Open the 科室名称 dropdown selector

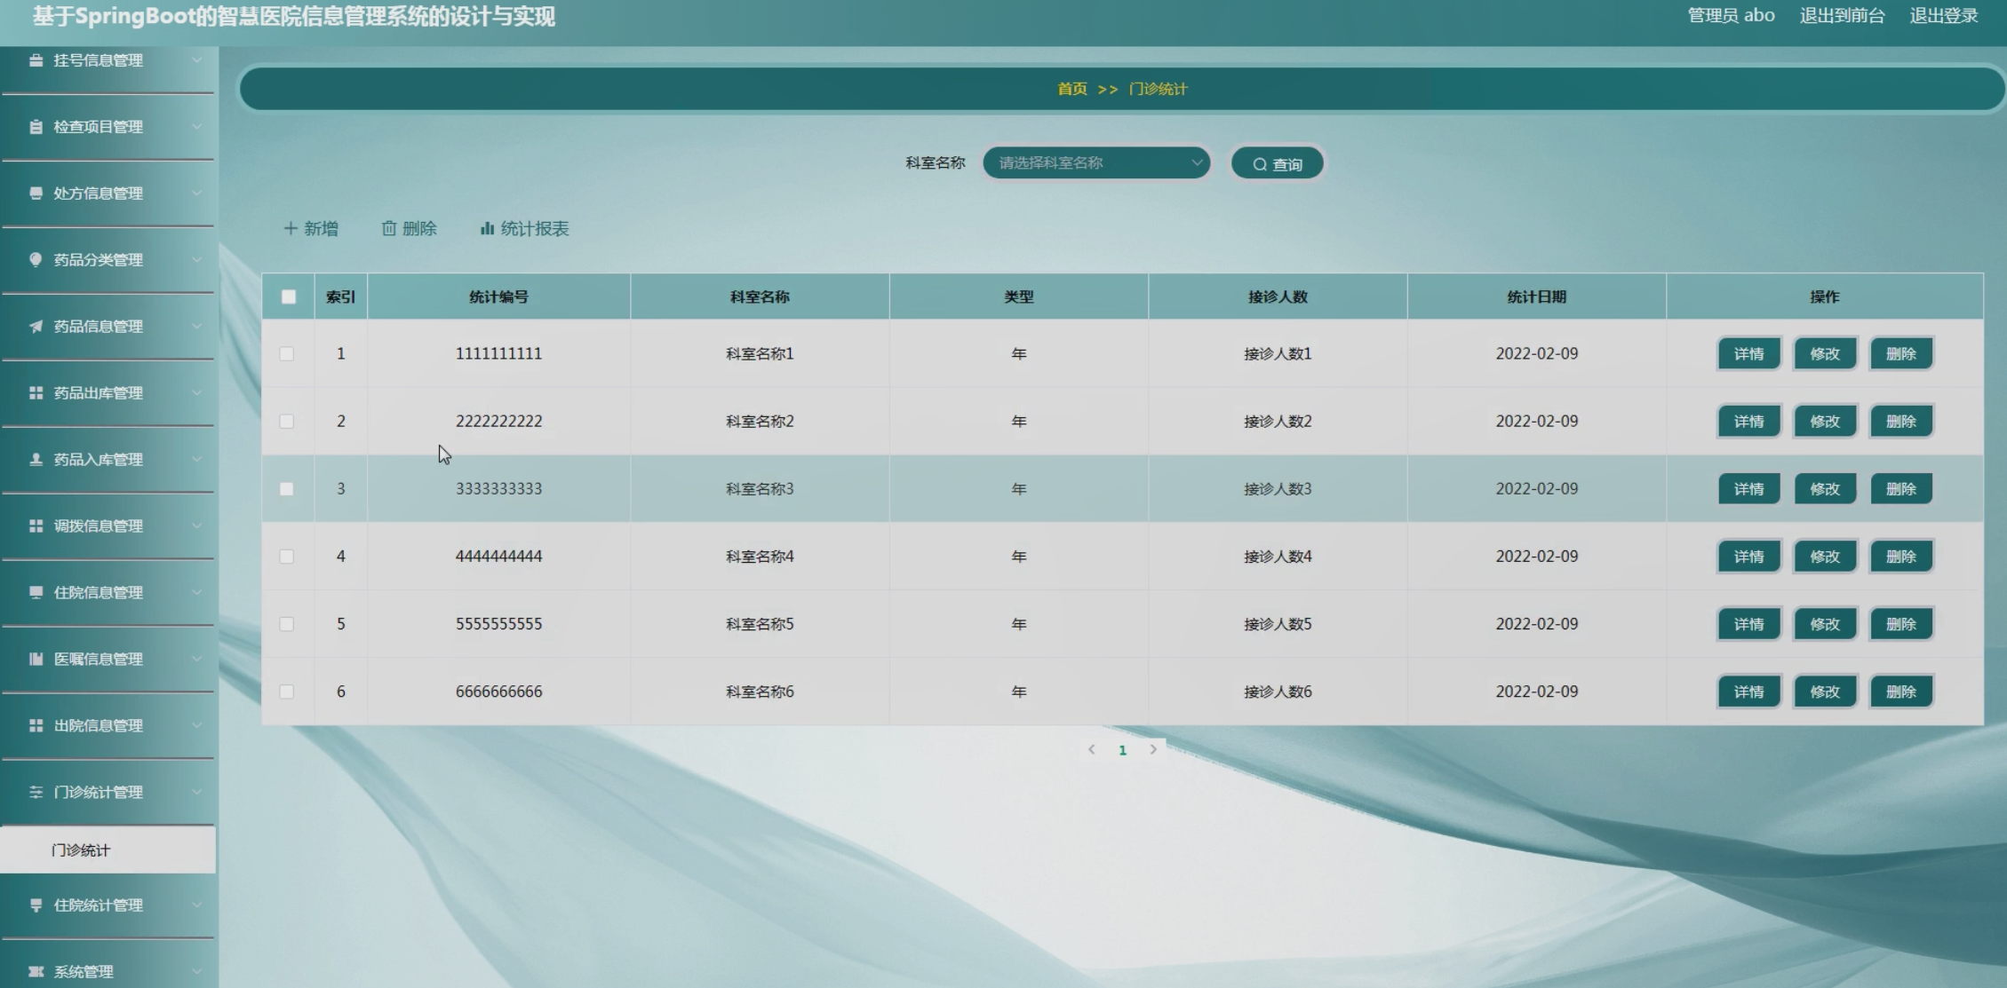click(x=1096, y=162)
